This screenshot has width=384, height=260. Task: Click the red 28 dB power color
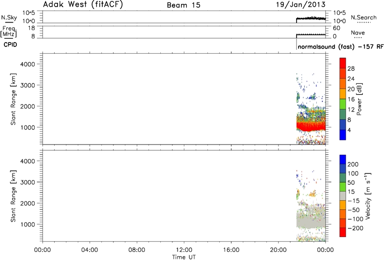343,63
